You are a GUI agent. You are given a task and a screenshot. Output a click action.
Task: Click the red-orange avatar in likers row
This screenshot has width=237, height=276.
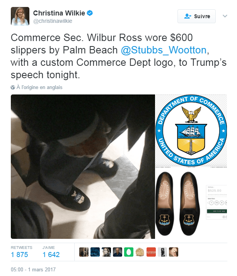tap(151, 252)
